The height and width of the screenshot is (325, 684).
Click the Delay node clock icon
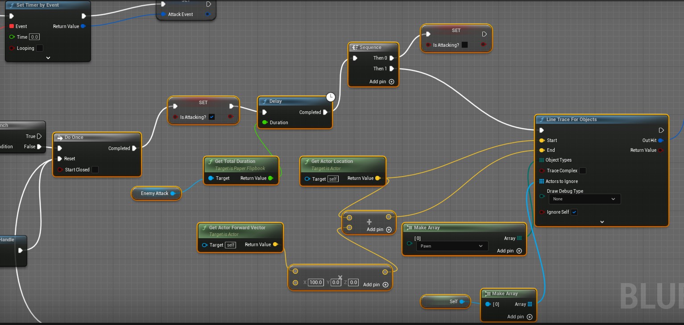click(x=330, y=97)
